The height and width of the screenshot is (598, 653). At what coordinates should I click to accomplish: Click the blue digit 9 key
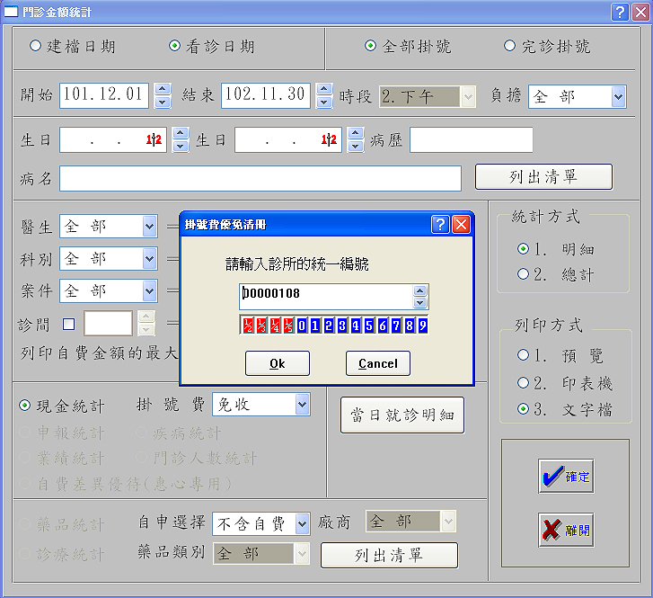pos(422,326)
